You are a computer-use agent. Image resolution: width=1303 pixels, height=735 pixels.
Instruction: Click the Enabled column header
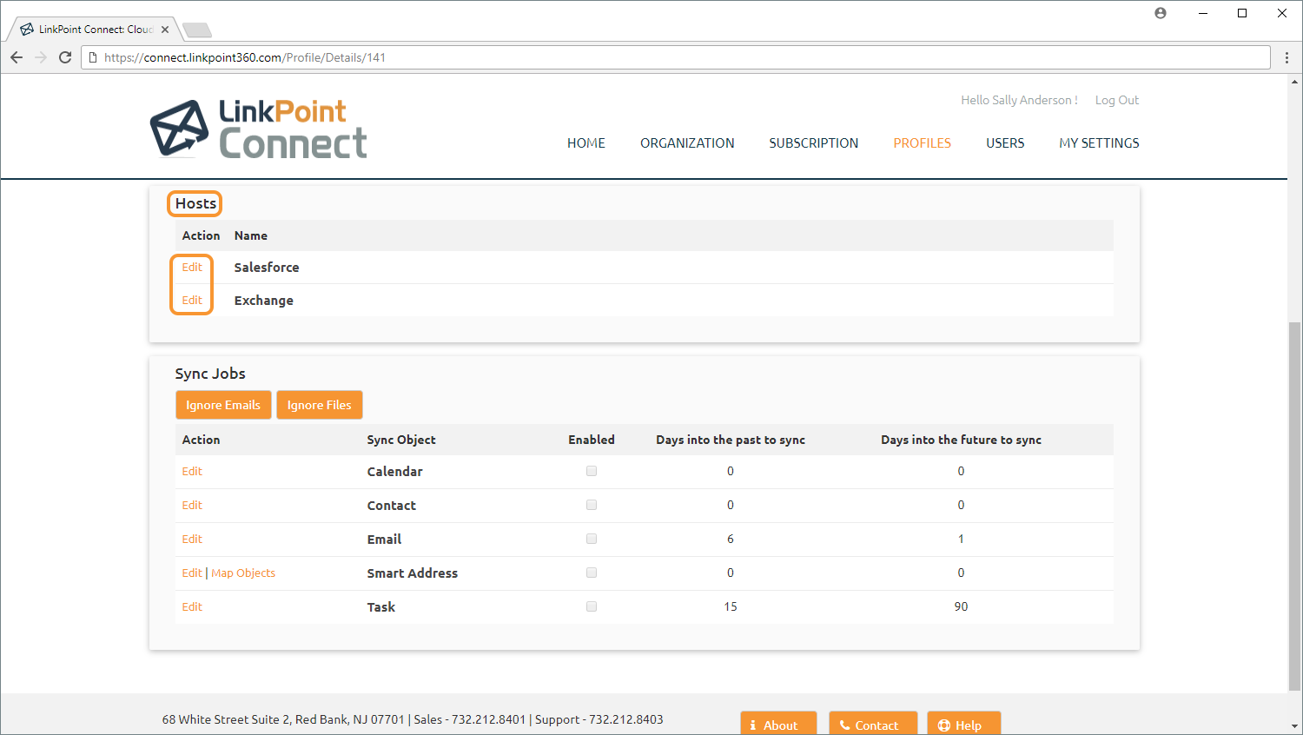592,440
